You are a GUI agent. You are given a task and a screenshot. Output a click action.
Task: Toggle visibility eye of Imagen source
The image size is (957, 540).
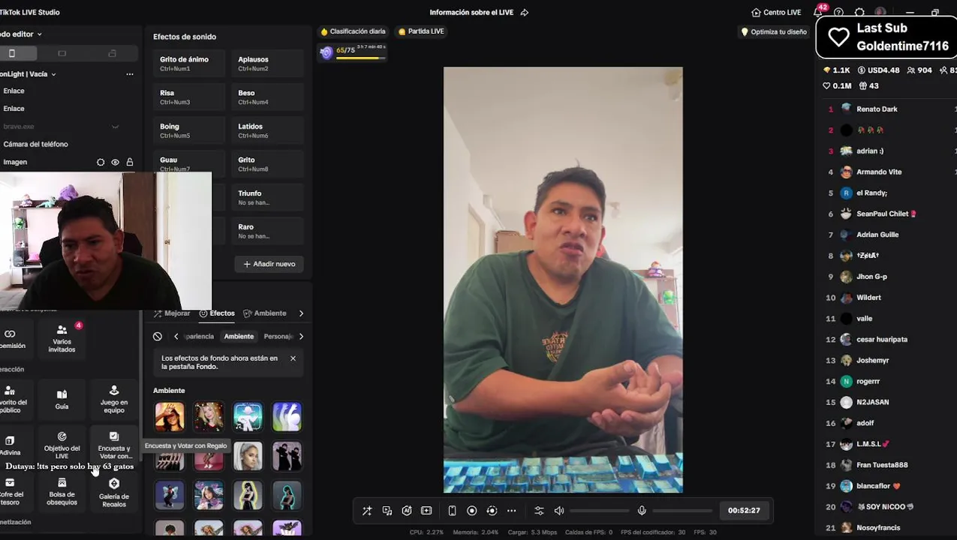click(115, 162)
